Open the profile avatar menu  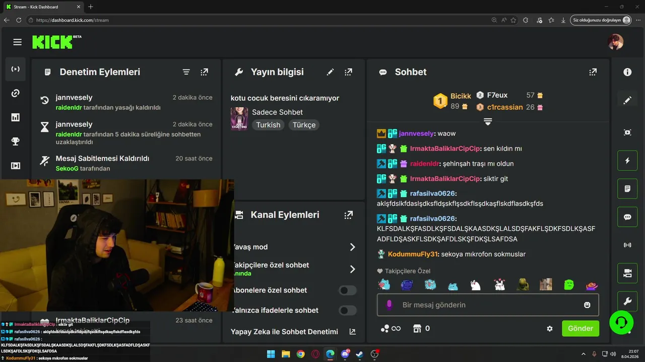[x=615, y=42]
